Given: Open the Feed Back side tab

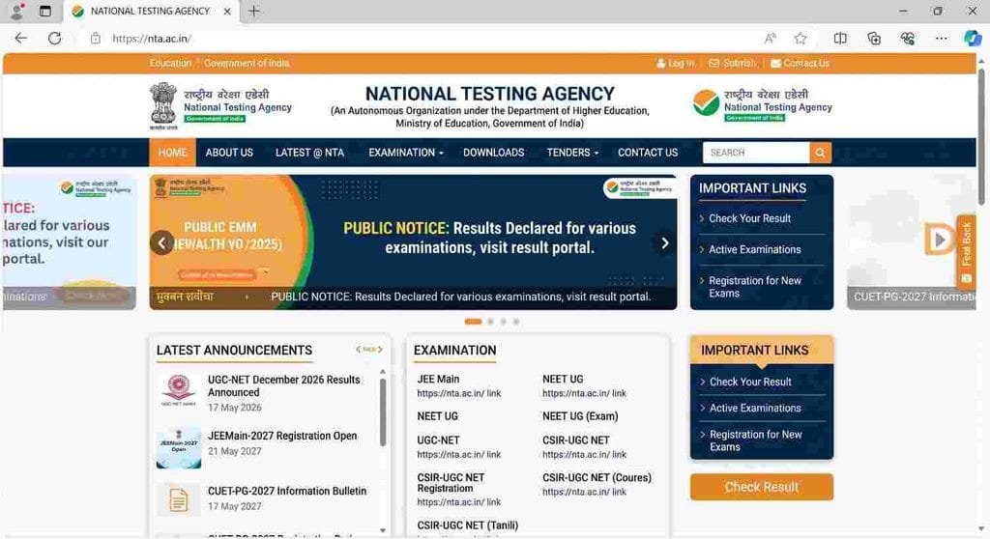Looking at the screenshot, I should pos(966,251).
